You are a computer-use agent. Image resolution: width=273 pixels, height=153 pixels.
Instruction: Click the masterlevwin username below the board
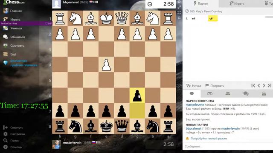(72, 143)
